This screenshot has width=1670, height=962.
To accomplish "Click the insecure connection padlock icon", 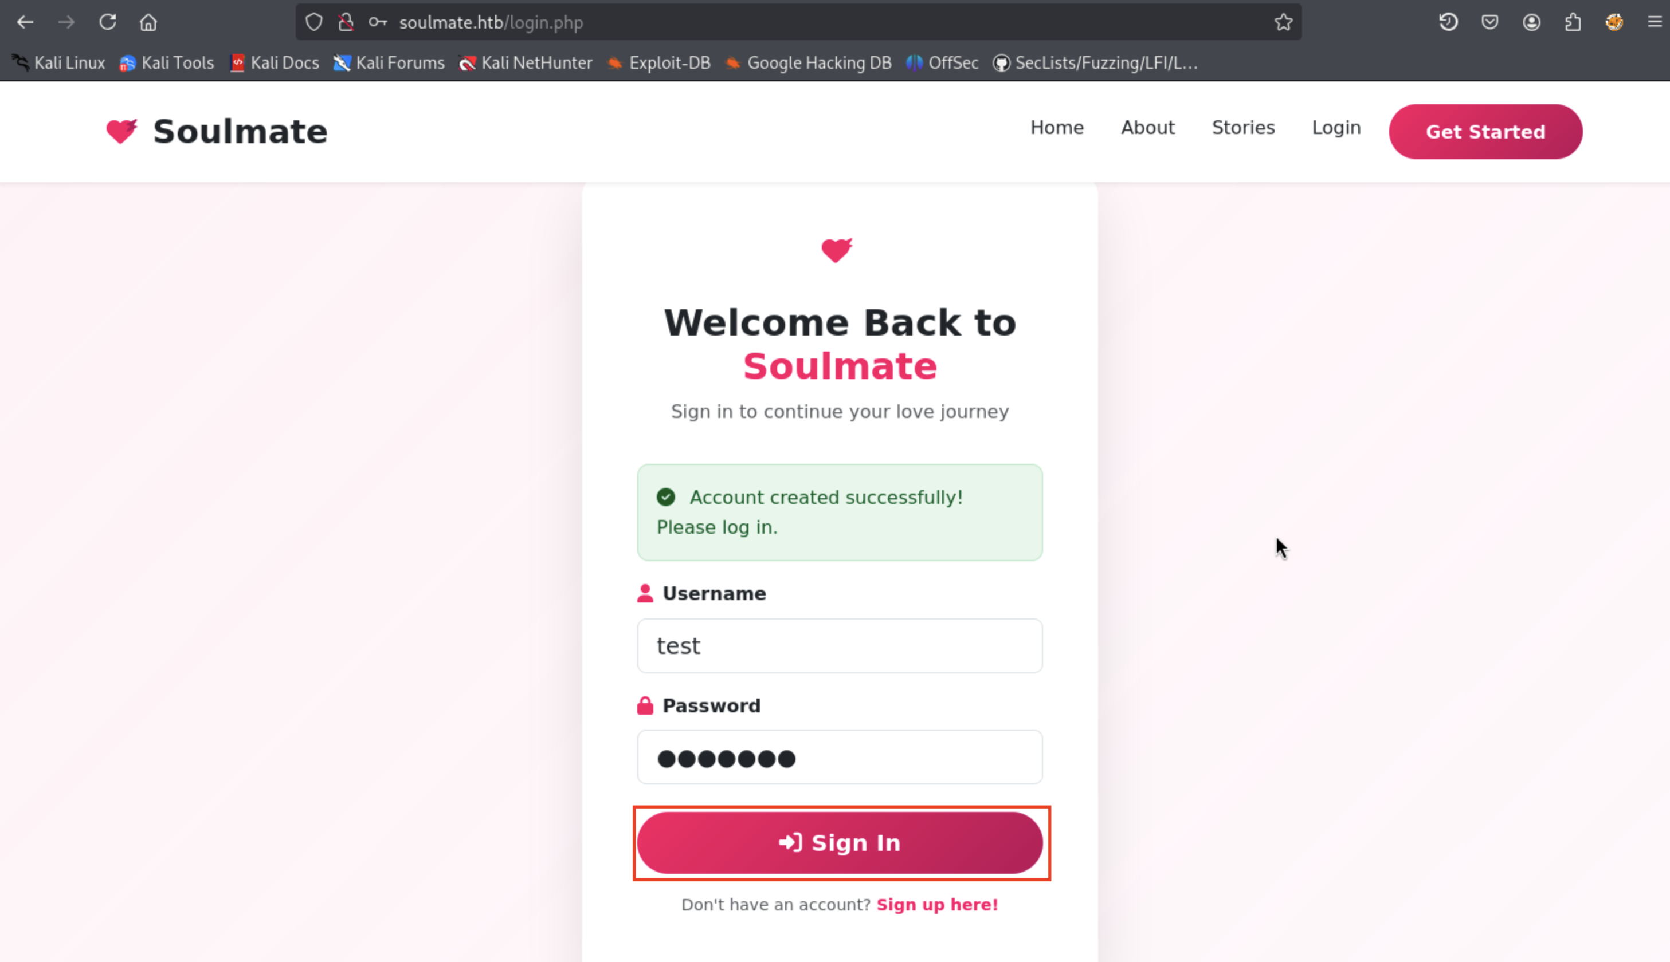I will pyautogui.click(x=346, y=22).
